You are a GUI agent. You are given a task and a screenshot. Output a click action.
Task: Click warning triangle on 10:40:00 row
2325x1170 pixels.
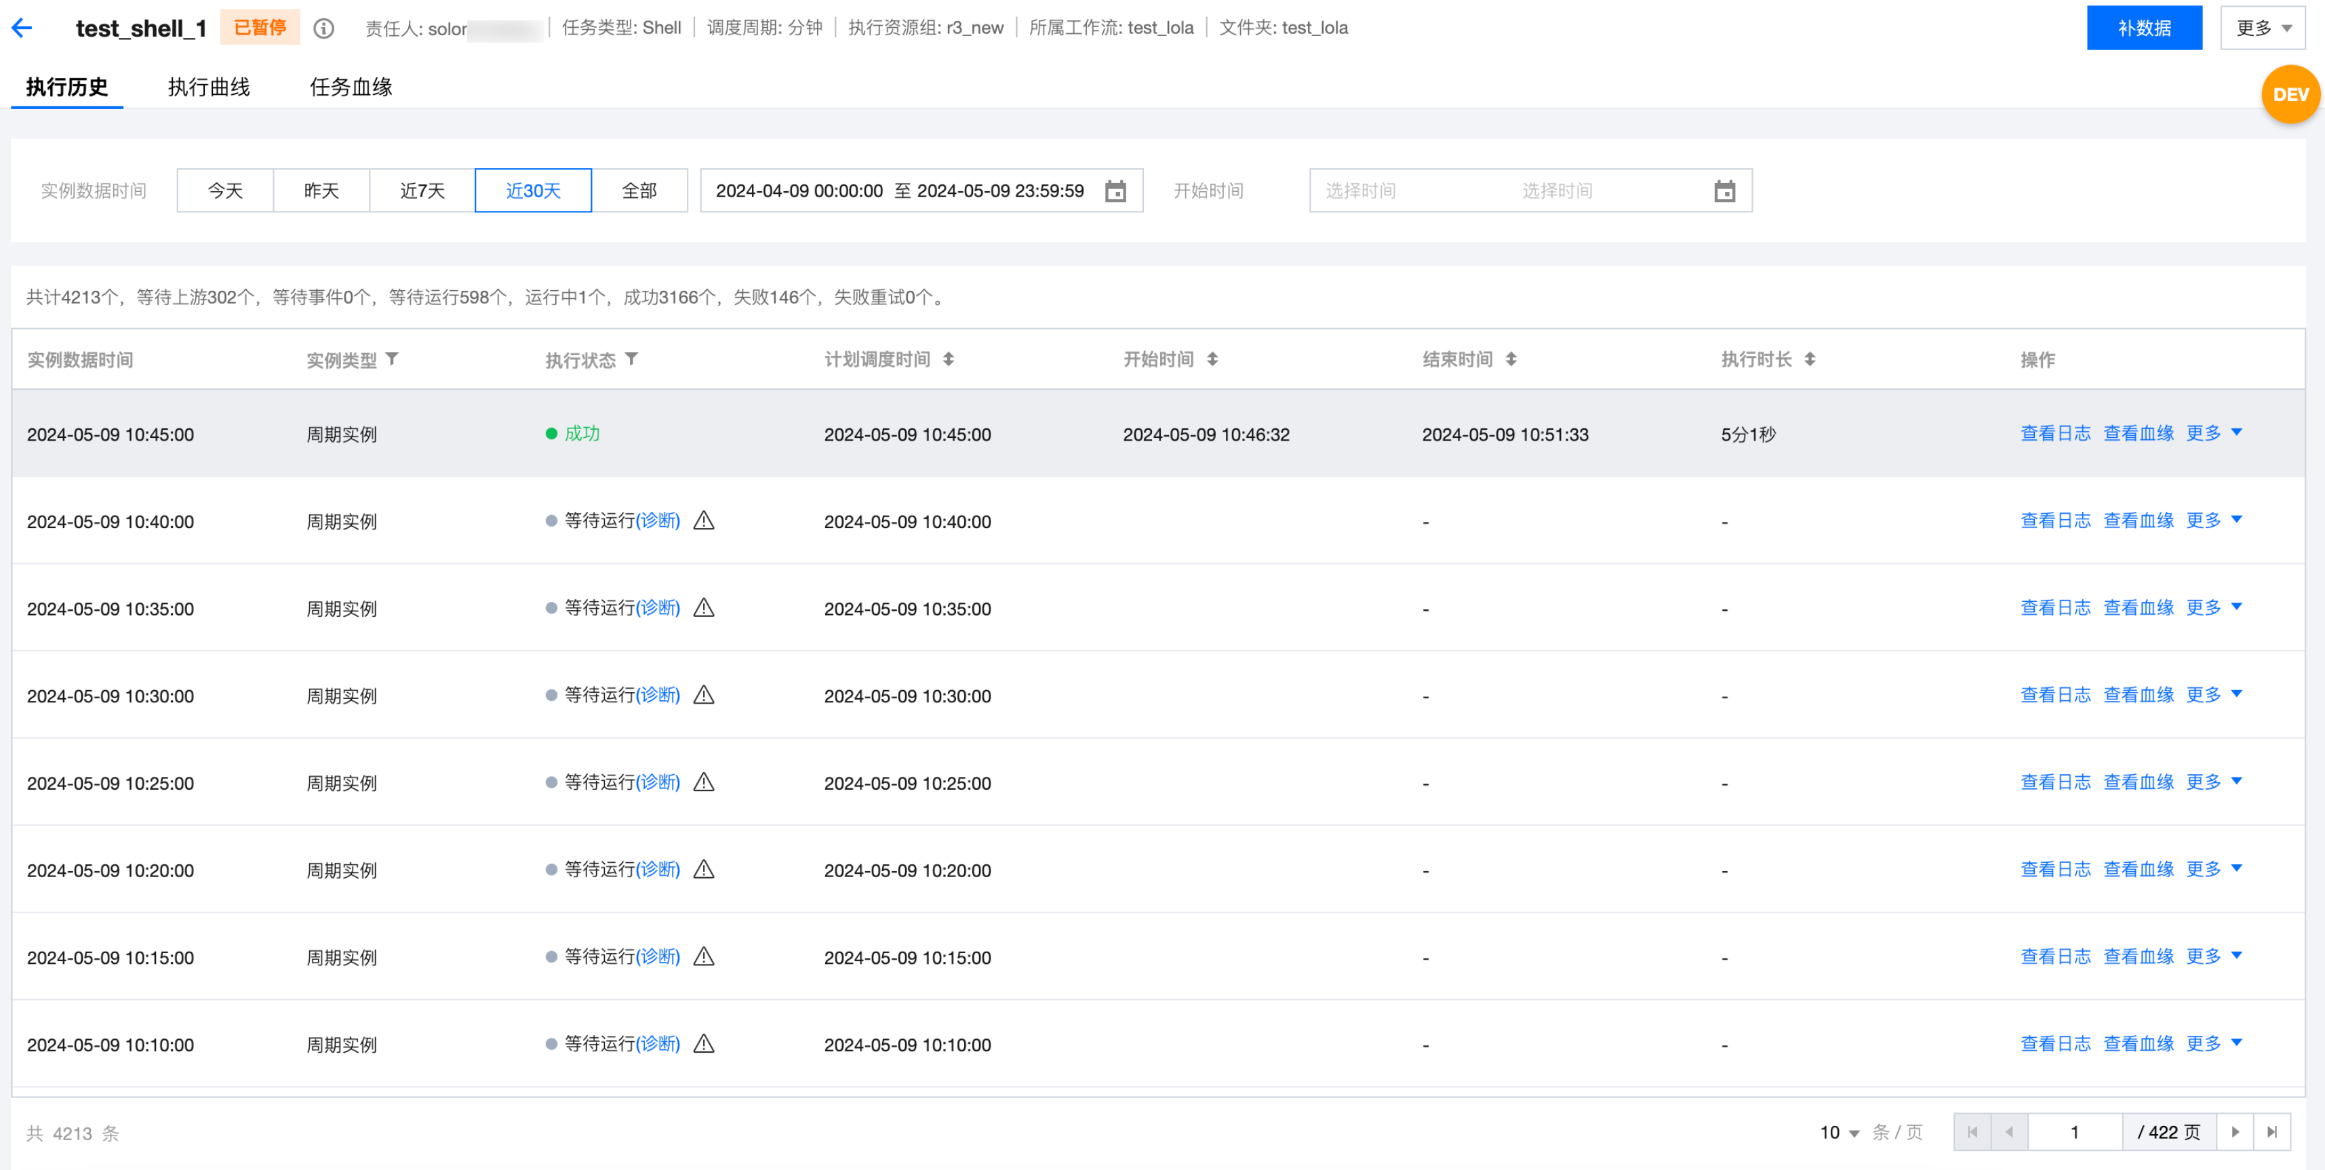(x=704, y=521)
